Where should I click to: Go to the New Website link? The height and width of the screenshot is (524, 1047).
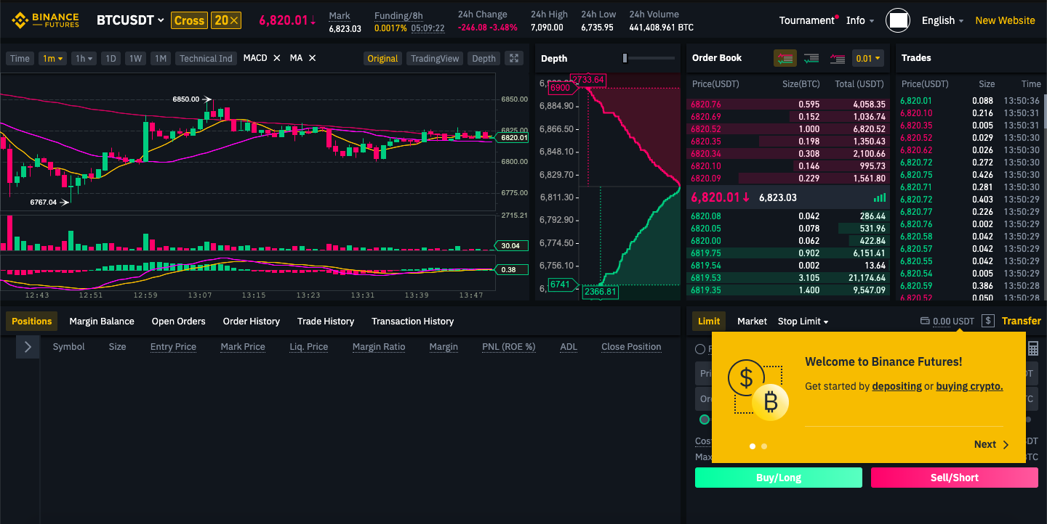tap(1005, 20)
